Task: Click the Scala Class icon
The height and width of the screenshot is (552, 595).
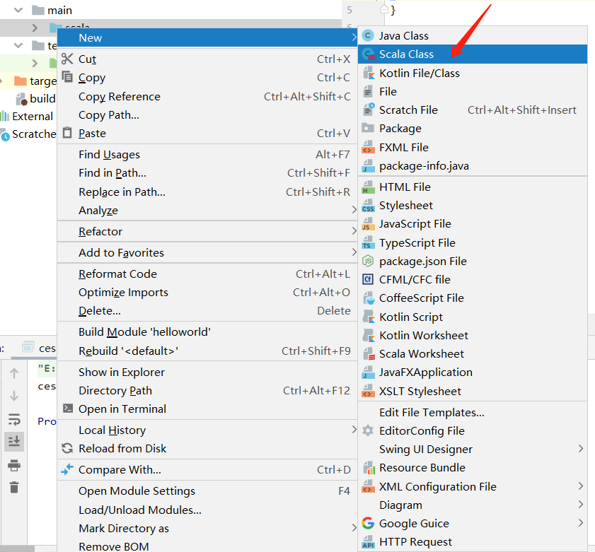Action: 368,54
